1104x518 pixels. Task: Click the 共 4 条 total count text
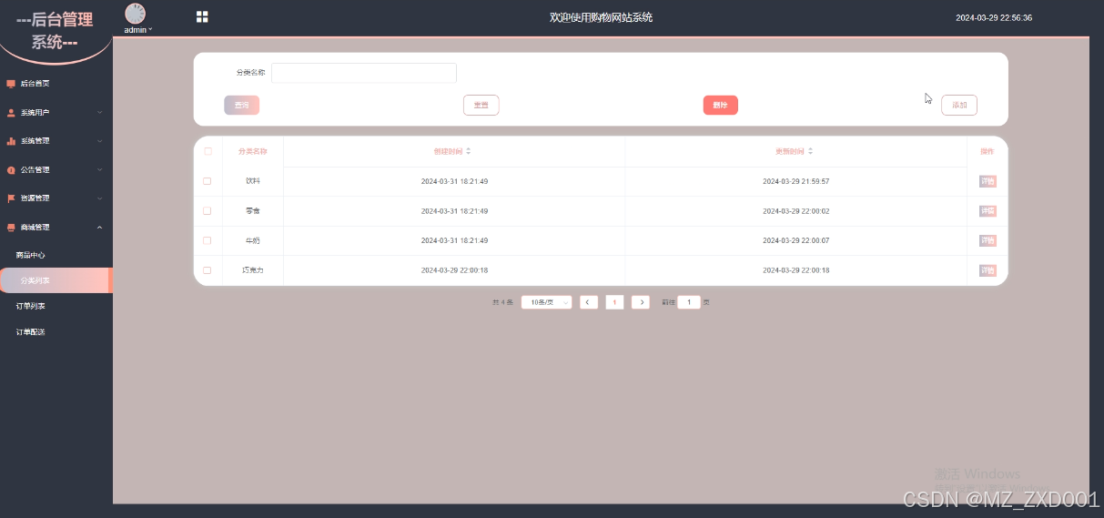coord(503,302)
